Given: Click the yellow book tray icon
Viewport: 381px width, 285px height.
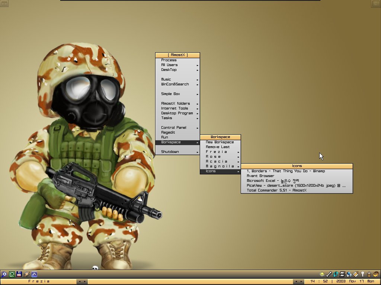Looking at the screenshot, I should pos(322,274).
